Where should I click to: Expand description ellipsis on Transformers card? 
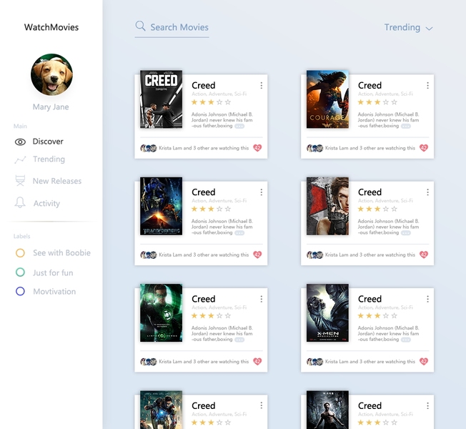[x=239, y=233]
